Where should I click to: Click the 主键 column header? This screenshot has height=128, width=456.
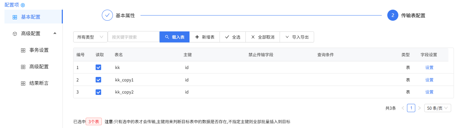pyautogui.click(x=188, y=55)
